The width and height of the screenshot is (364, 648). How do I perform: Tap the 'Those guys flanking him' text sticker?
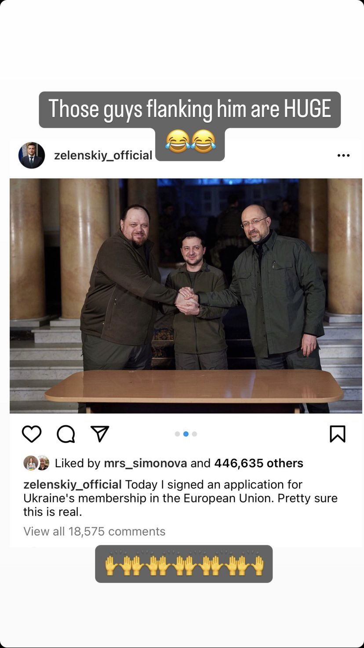189,109
